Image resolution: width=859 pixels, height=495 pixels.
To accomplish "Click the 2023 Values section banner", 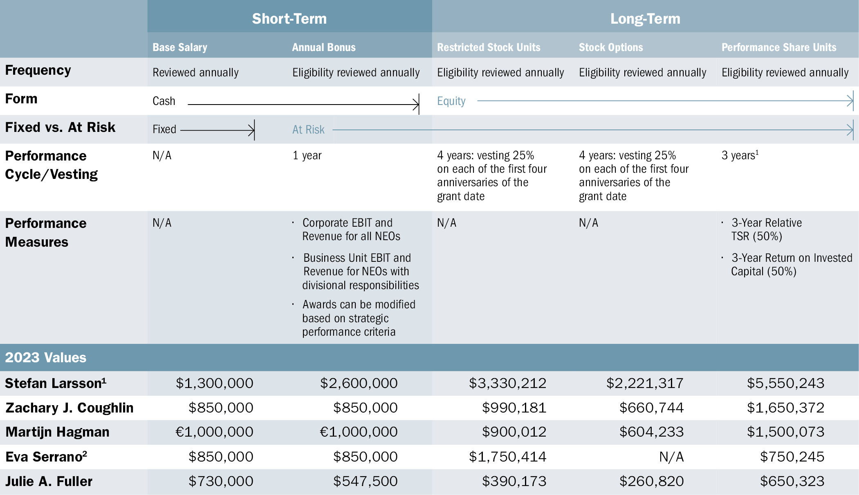I will (46, 357).
